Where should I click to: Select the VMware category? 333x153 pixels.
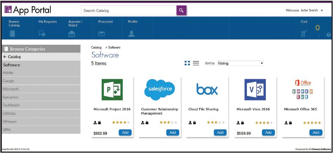[41, 121]
